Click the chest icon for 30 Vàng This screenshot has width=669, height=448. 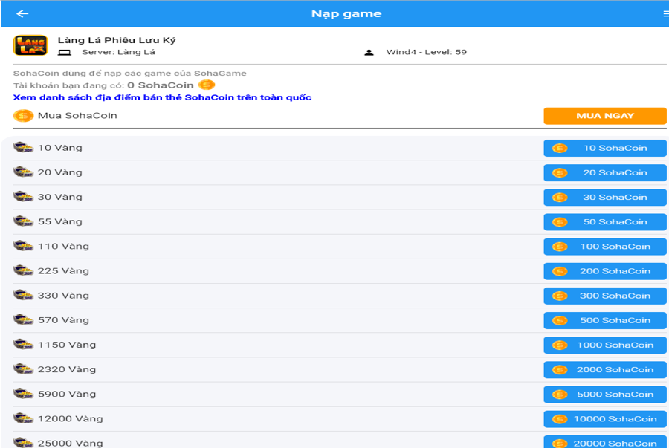coord(23,197)
